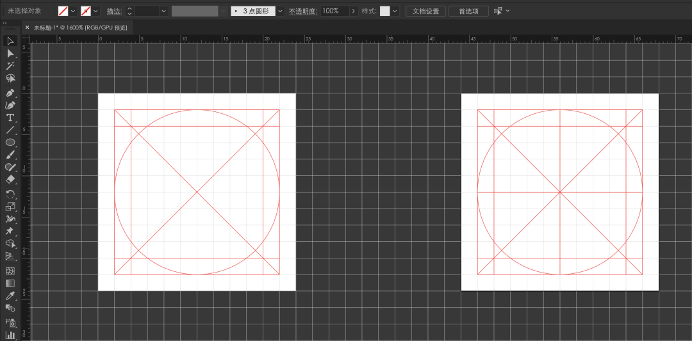This screenshot has height=341, width=692.
Task: Open the stroke color dropdown arrow
Action: coord(95,11)
